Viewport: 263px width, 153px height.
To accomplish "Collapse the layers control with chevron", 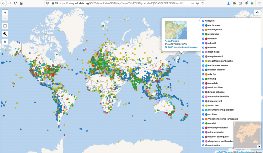I will point(257,12).
